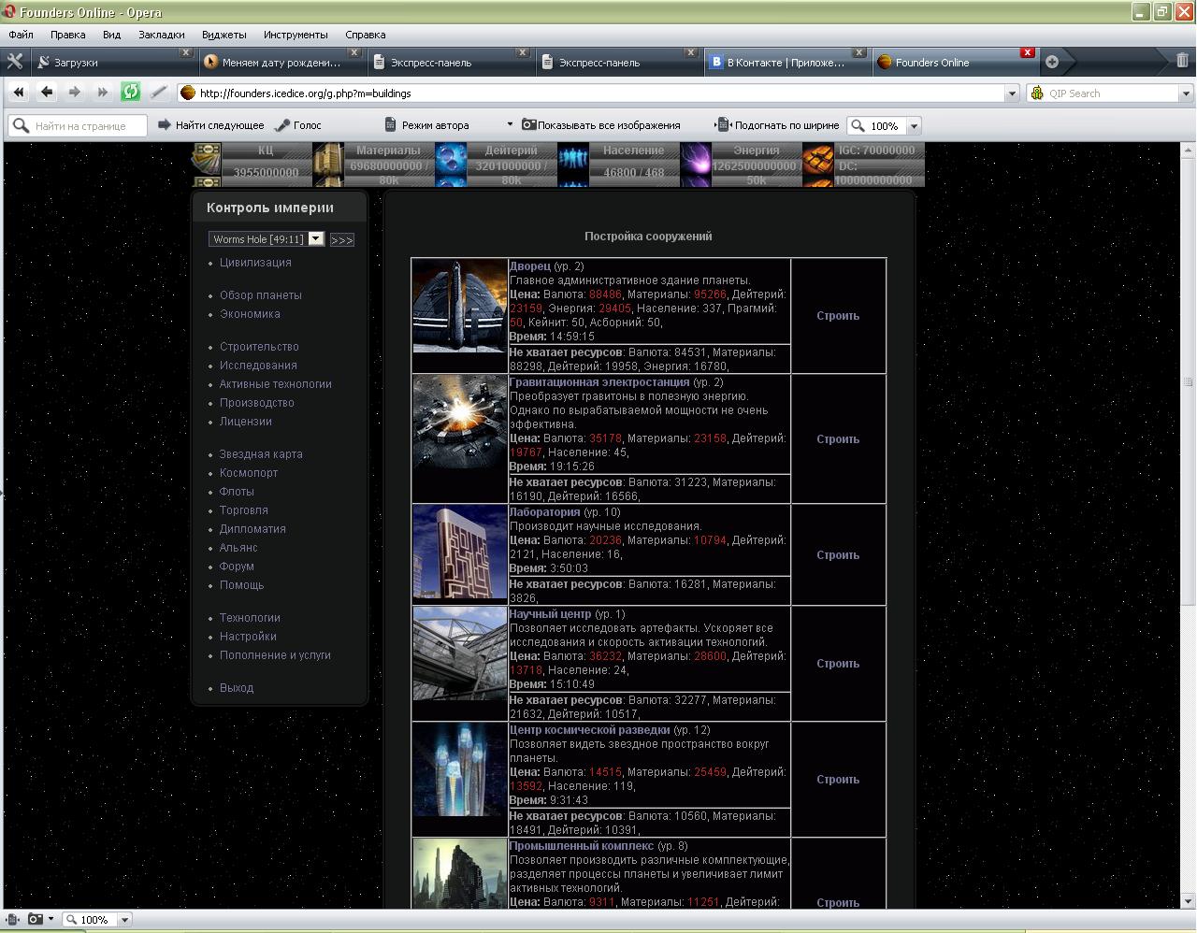Click the wand icon beside reload
The width and height of the screenshot is (1197, 933).
tap(159, 92)
